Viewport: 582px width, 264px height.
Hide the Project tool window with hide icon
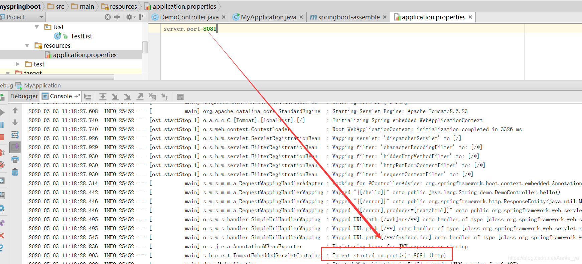[x=142, y=17]
